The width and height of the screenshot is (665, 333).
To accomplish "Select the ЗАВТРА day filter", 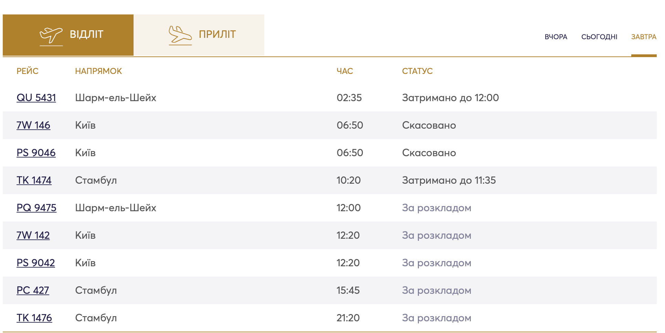I will (643, 37).
